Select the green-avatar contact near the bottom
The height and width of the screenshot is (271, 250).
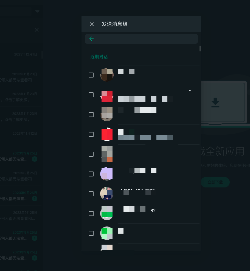click(91, 233)
